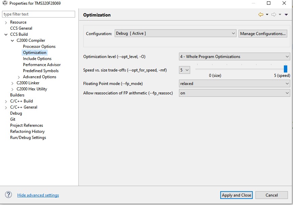293x205 pixels.
Task: Open the Floating Point mode dropdown
Action: click(234, 84)
